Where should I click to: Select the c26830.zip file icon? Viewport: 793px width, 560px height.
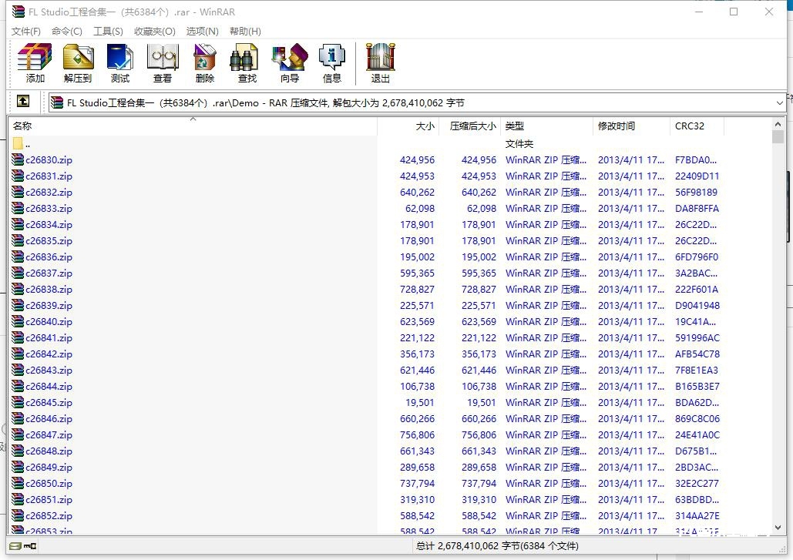18,159
